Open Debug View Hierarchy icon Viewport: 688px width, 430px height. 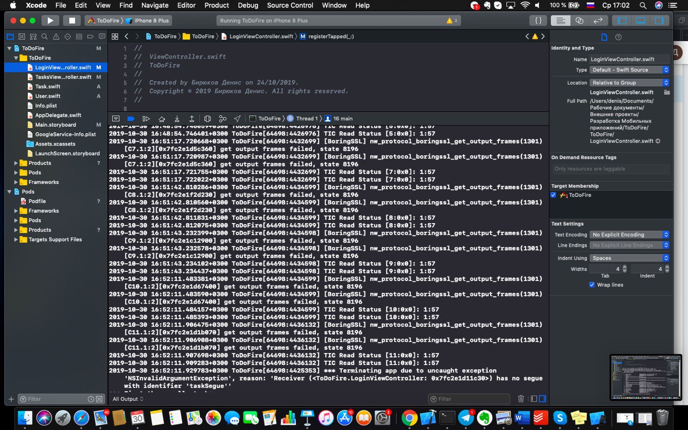tap(207, 118)
